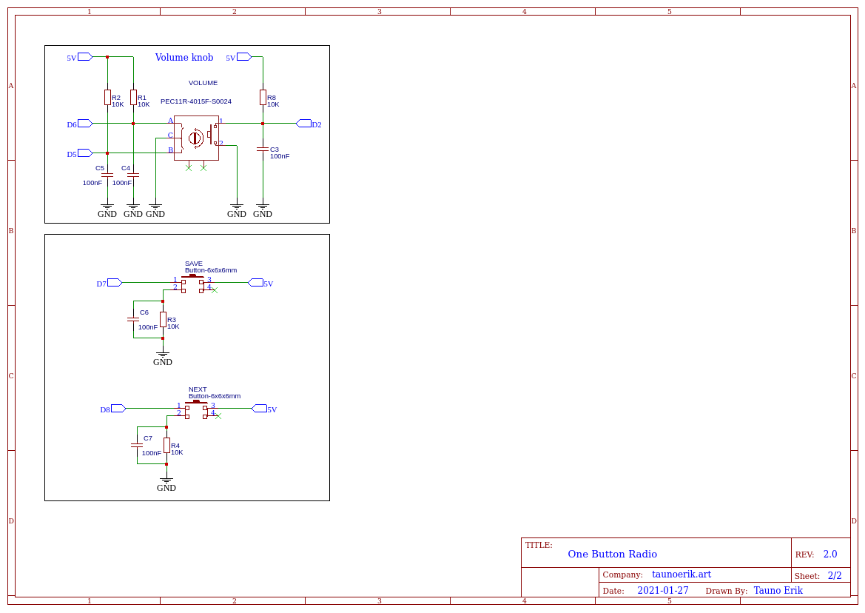Select the rotary encoder symbol PEC11R-4015F-S0024
This screenshot has height=613, width=865.
[196, 138]
